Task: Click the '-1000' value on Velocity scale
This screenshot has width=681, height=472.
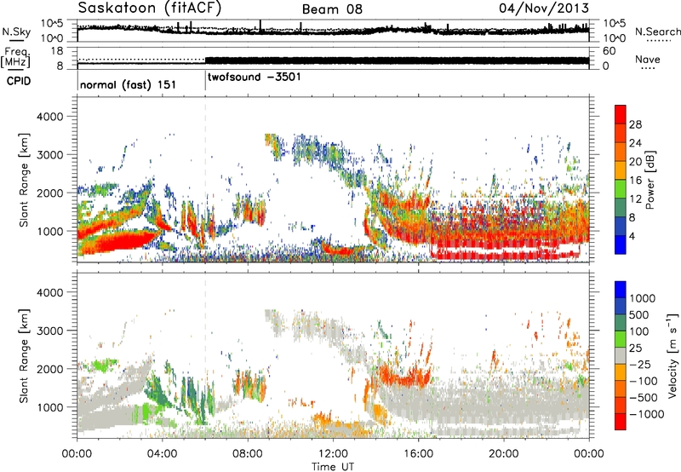Action: pos(647,414)
